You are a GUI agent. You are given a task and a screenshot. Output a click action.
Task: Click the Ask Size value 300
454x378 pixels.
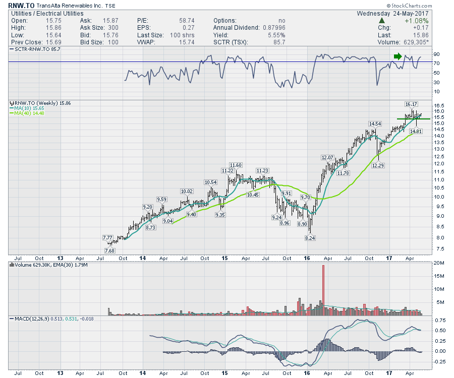pos(113,28)
